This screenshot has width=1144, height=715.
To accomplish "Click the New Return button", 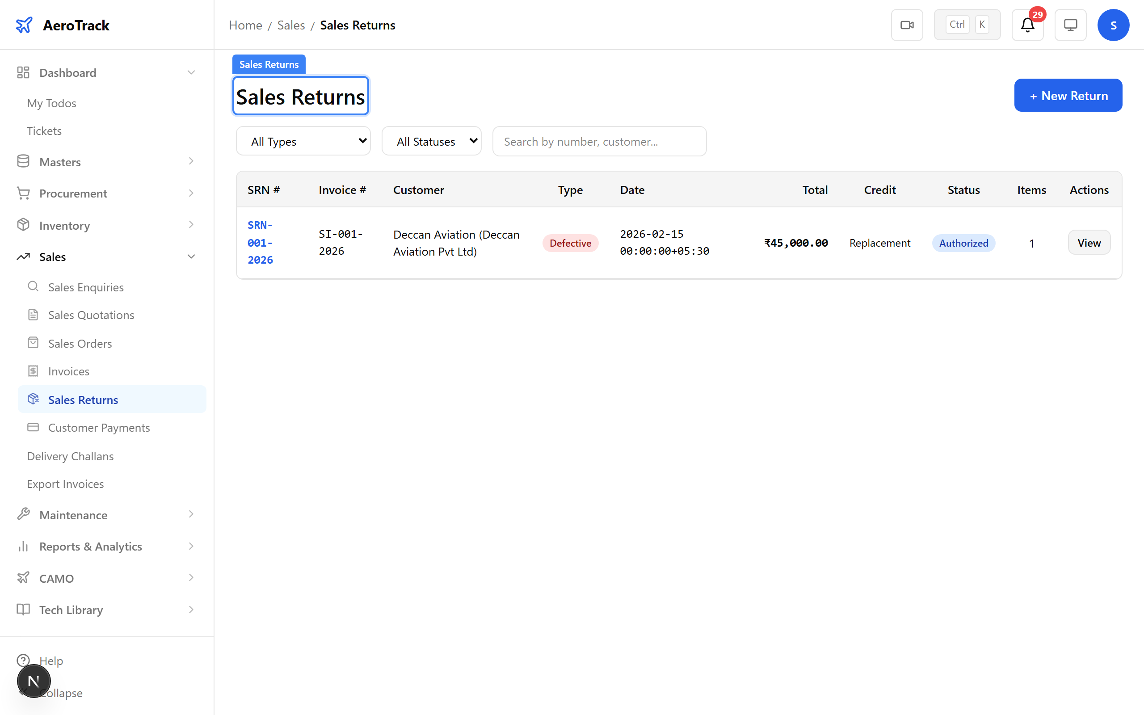I will click(1068, 96).
